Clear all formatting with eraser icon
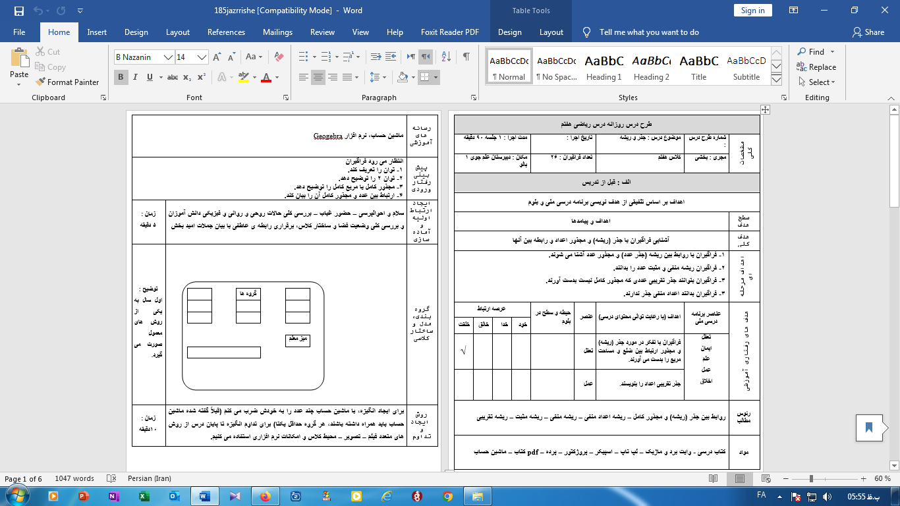900x506 pixels. [279, 57]
